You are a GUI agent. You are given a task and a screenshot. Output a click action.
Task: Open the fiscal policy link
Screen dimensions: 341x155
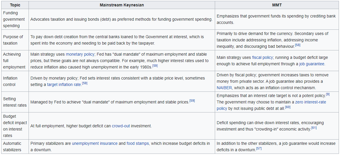coord(262,57)
